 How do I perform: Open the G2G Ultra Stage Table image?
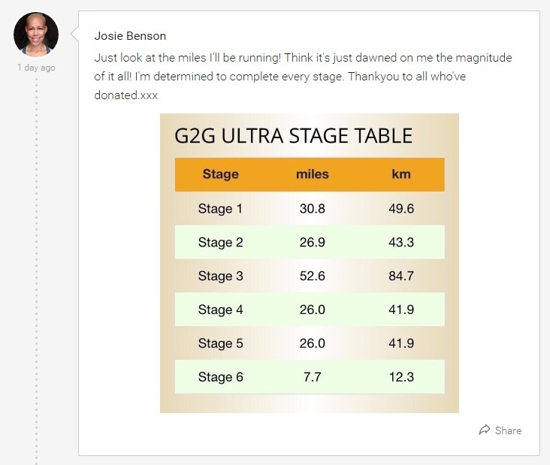(310, 263)
